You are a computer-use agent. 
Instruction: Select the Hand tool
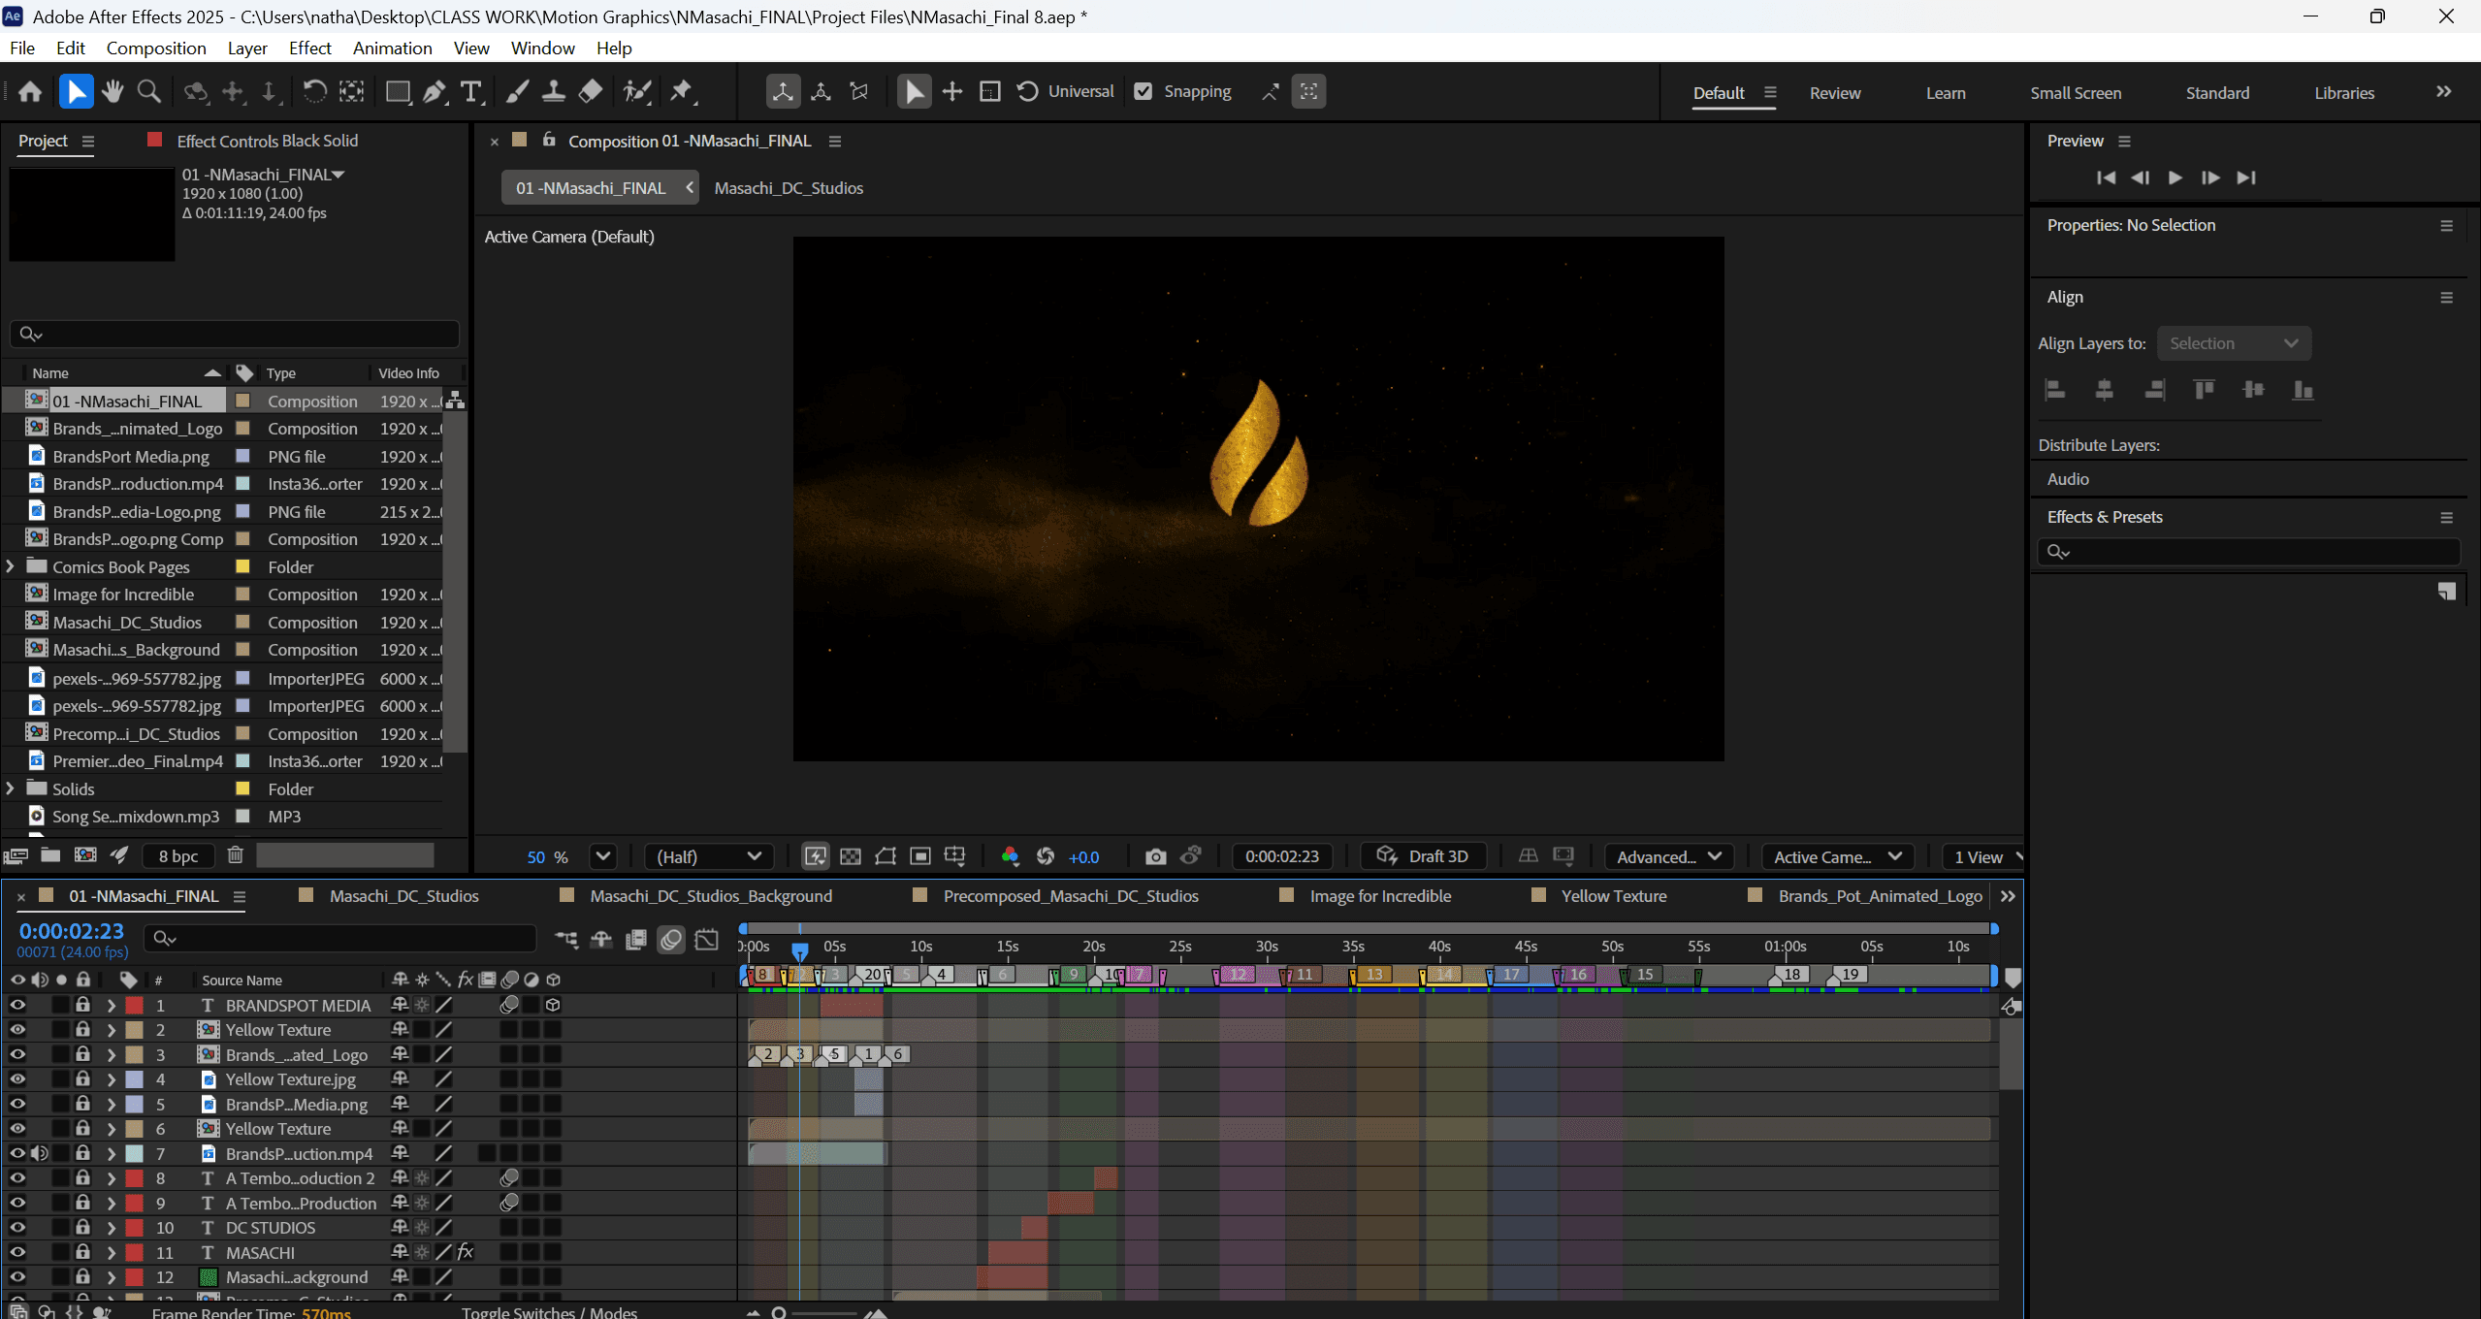(113, 92)
